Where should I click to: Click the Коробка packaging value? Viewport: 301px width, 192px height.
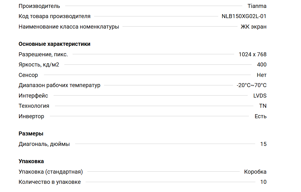255,172
